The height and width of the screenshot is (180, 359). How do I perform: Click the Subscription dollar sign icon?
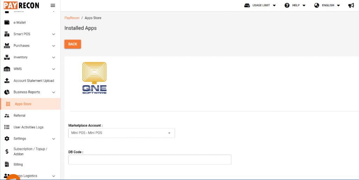(7, 151)
